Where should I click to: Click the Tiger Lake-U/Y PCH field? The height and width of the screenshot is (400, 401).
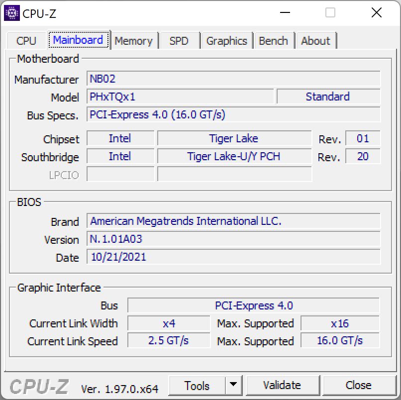click(234, 156)
